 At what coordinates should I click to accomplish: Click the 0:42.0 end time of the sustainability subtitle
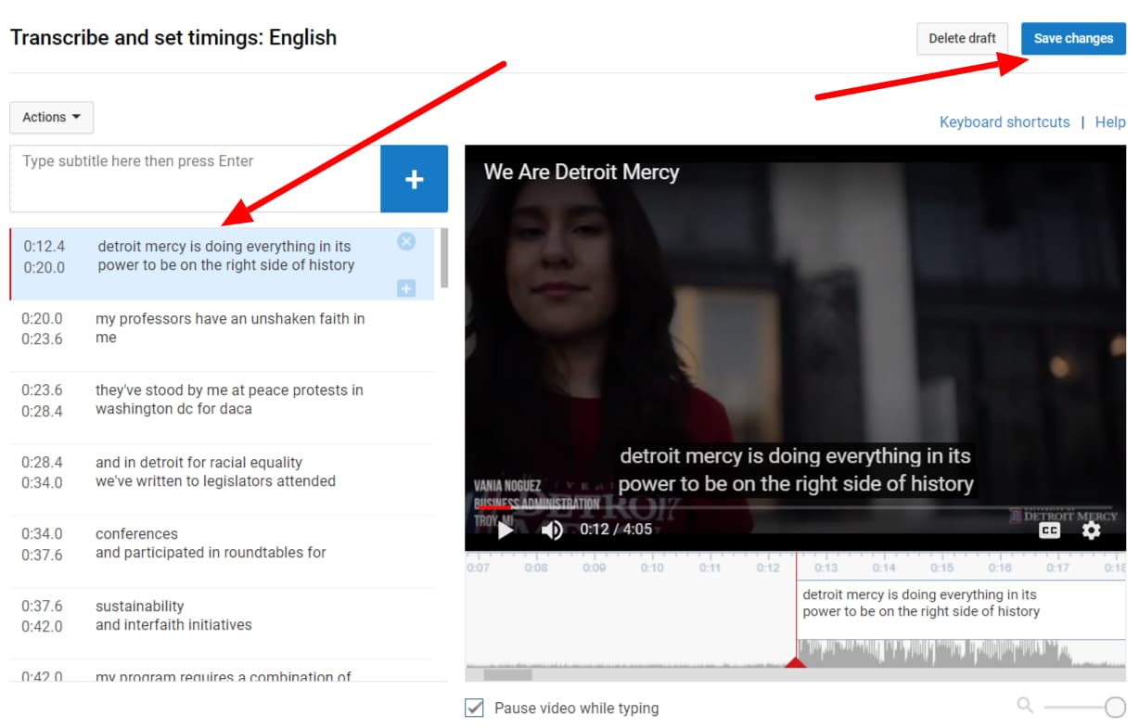point(43,627)
